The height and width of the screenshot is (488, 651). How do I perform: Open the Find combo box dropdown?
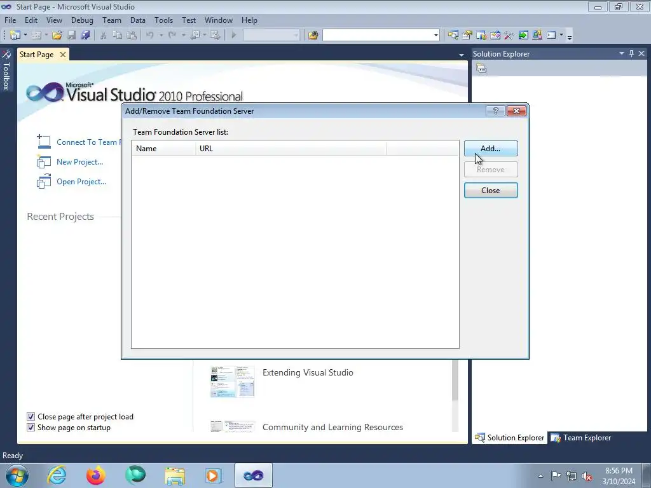(x=435, y=36)
